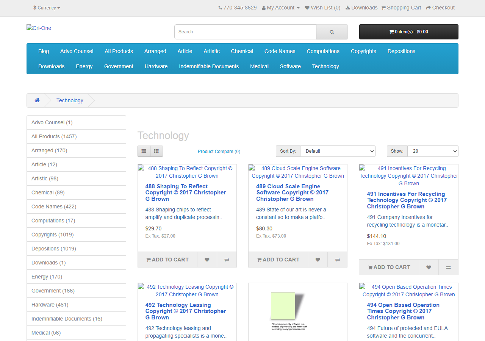Viewport: 485px width, 341px height.
Task: Select Chemical (89) sidebar category
Action: (76, 192)
